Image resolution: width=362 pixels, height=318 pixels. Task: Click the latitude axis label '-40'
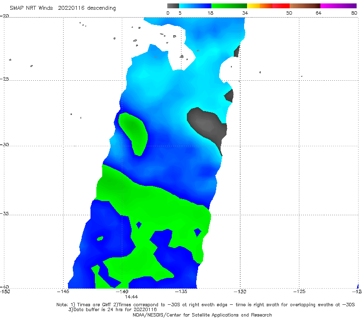coord(4,287)
